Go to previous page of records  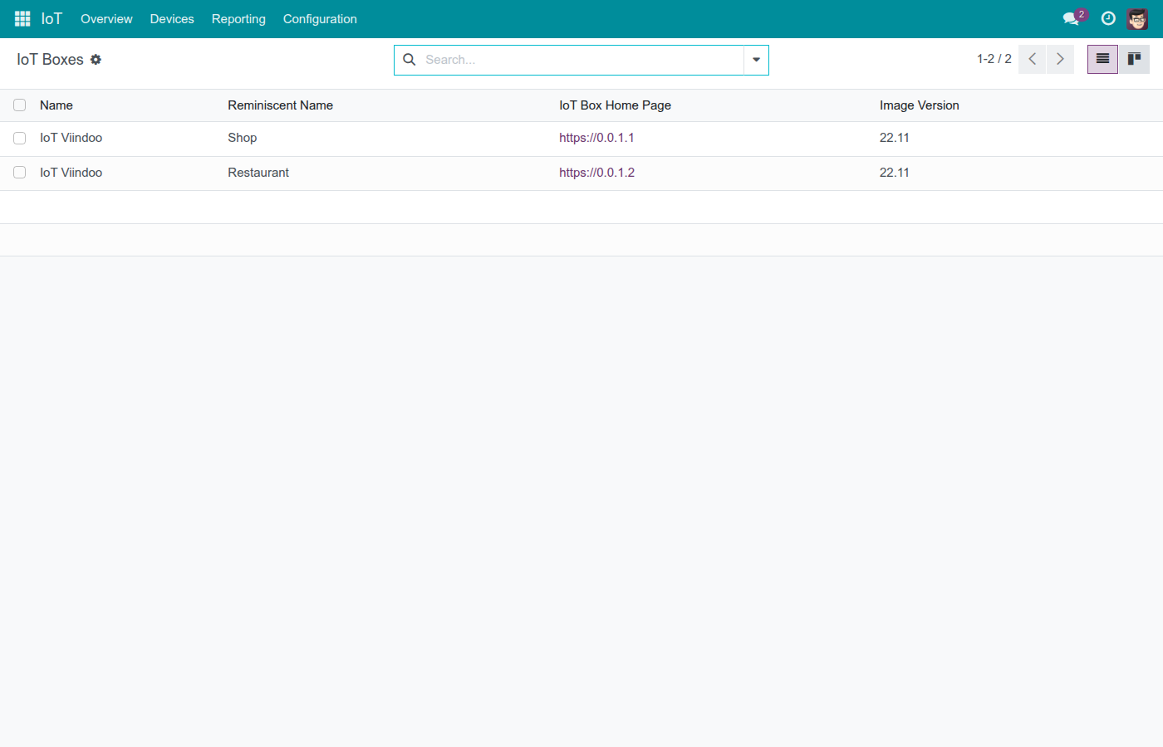coord(1032,59)
